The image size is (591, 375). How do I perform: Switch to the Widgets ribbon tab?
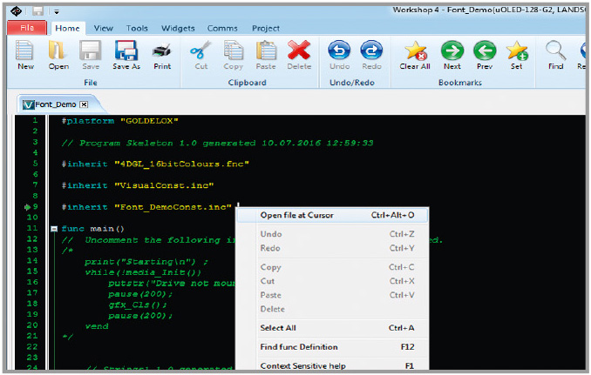[x=178, y=28]
